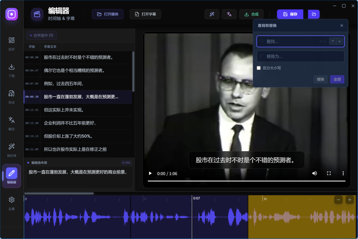Image resolution: width=358 pixels, height=239 pixels.
Task: Click the 合成 button in the toolbar
Action: pyautogui.click(x=252, y=14)
